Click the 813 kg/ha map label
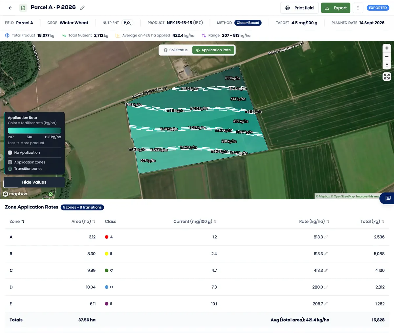394x333 pixels. coord(232,78)
